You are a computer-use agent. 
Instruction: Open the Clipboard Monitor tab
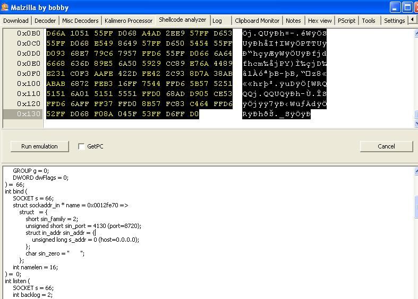point(257,21)
